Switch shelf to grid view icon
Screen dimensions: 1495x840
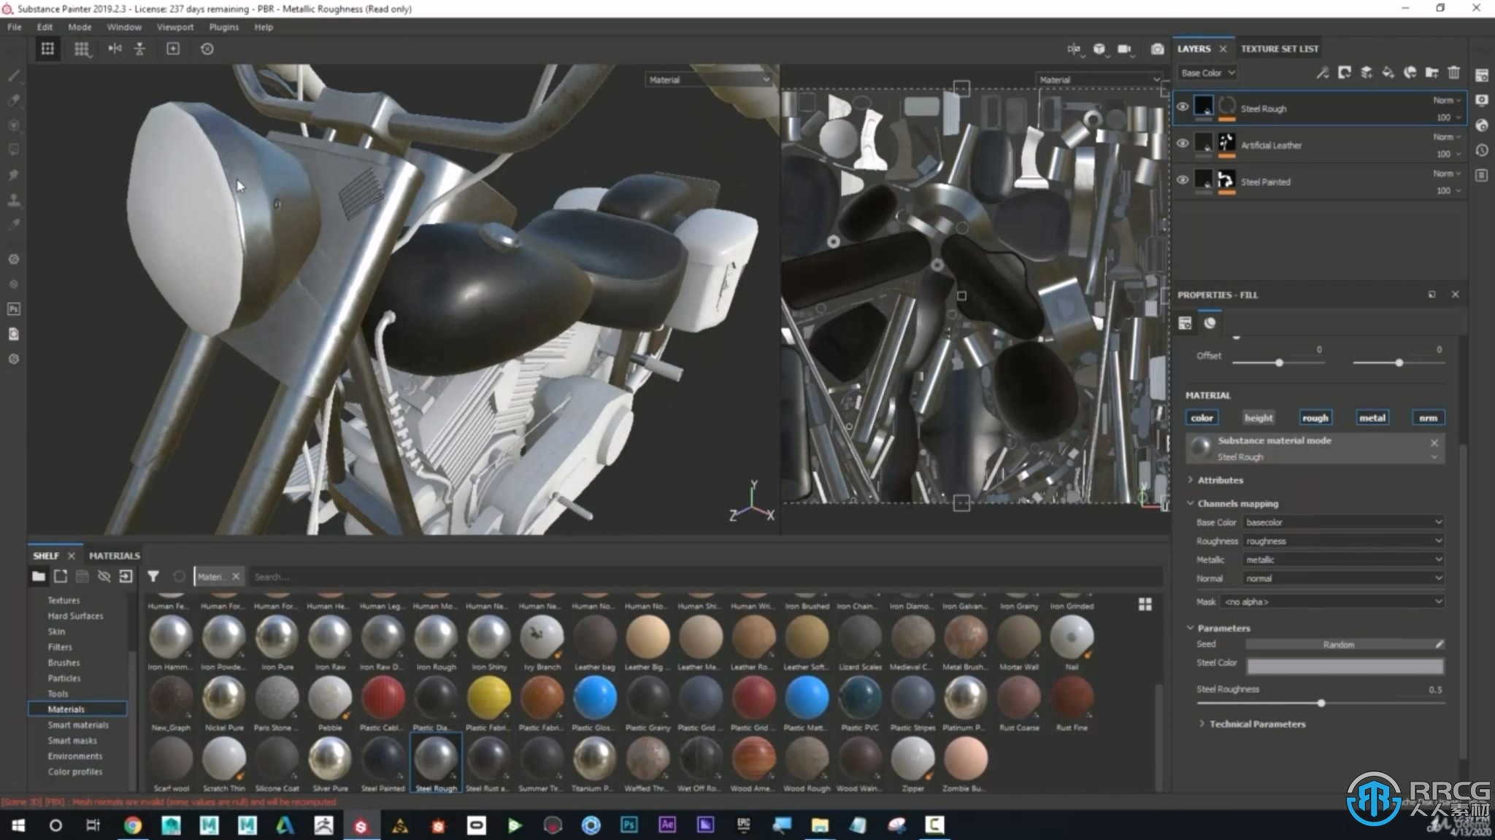(x=1145, y=604)
